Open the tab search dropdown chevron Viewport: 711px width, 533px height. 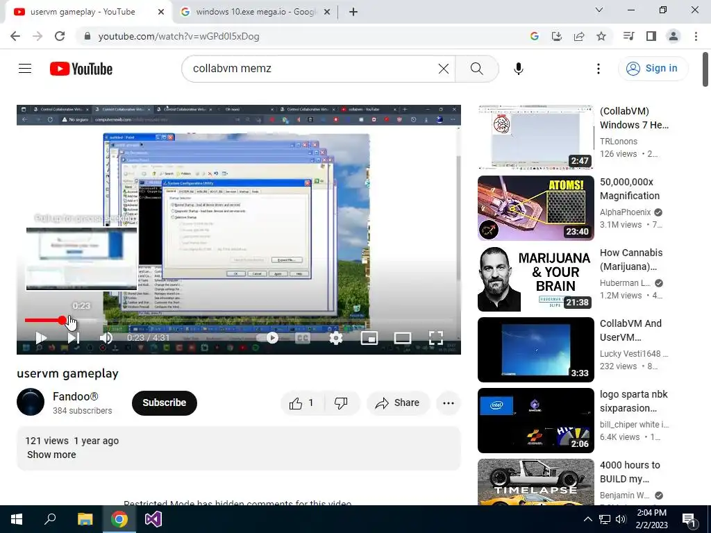point(599,10)
